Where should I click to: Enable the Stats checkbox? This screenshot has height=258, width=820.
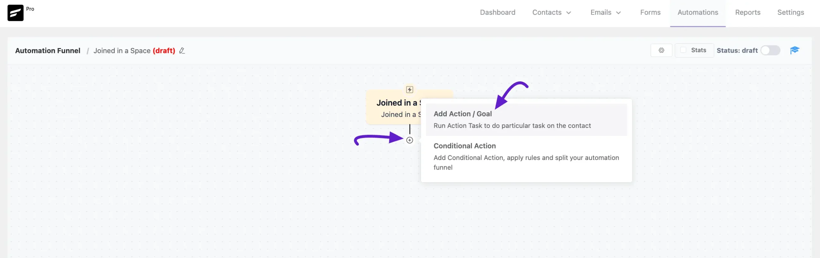684,50
